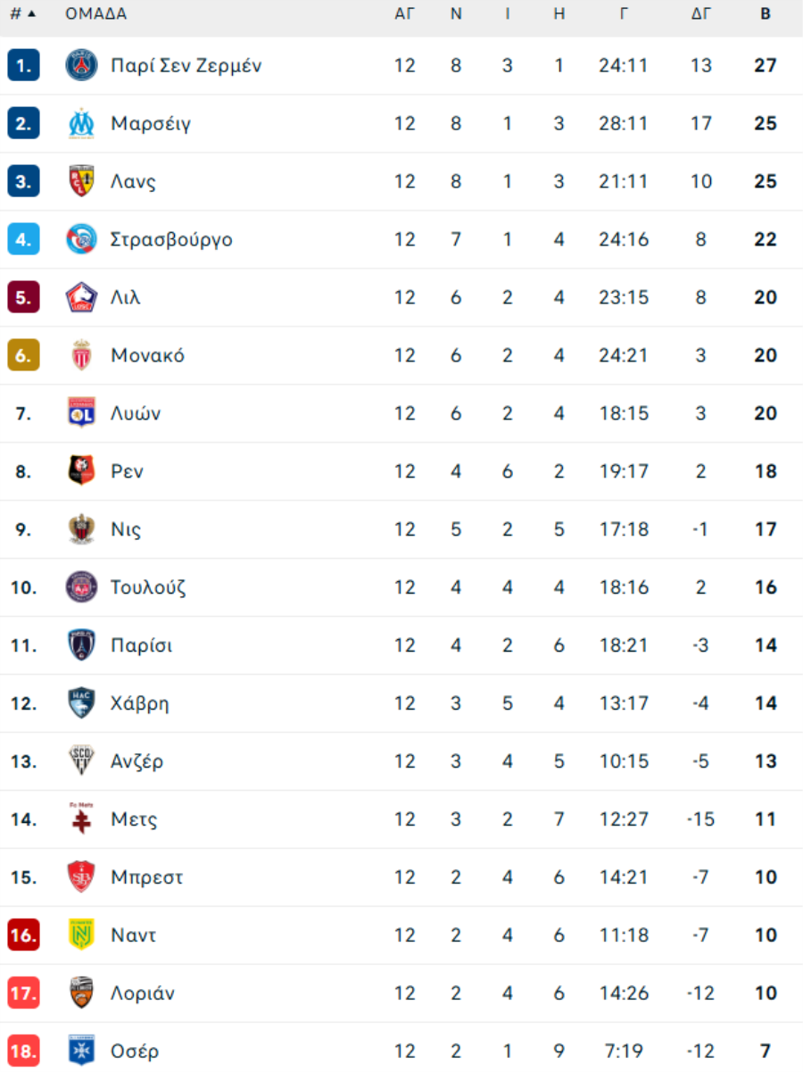This screenshot has height=1072, width=803.
Task: Click the Χάβρη team name
Action: [x=139, y=703]
